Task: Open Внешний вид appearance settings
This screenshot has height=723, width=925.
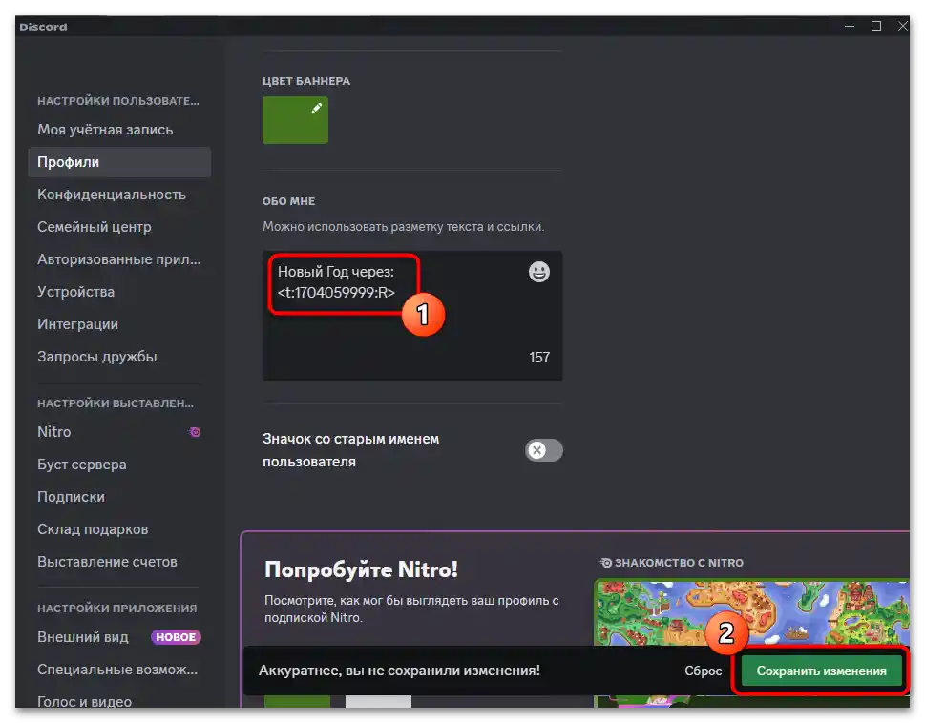Action: 119,637
